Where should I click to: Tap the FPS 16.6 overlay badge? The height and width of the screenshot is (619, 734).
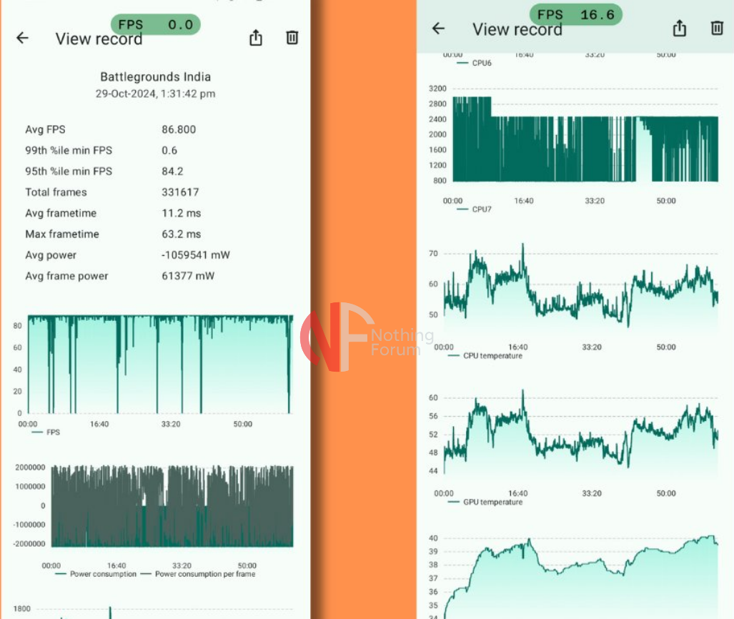tap(576, 14)
